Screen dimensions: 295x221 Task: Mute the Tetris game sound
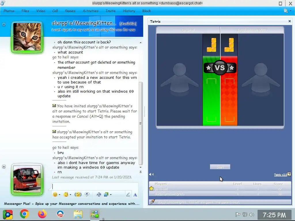151,174
